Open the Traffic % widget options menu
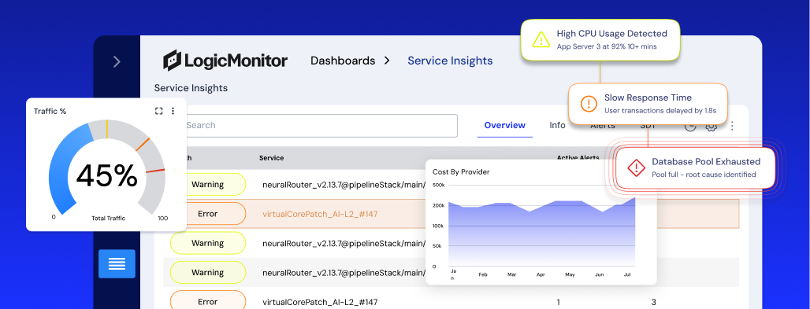The image size is (810, 309). coord(173,111)
